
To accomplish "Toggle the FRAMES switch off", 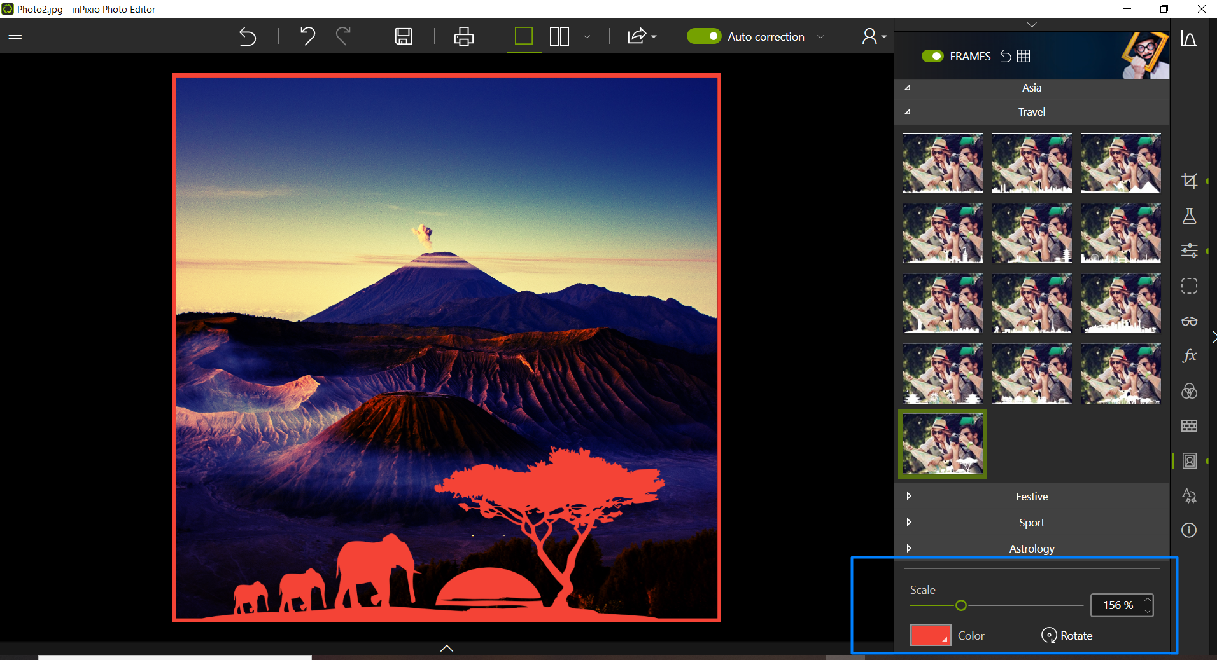I will (x=932, y=56).
